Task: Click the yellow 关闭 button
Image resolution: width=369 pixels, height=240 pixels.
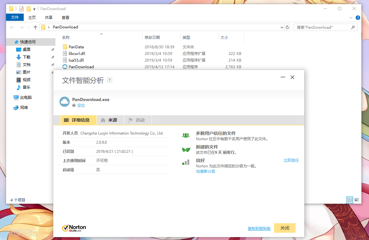Action: click(x=285, y=228)
